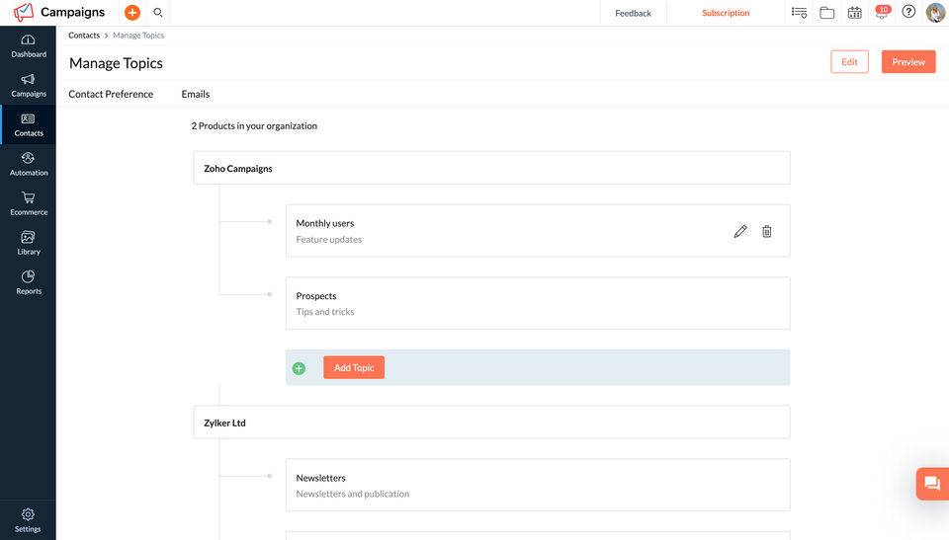Screen dimensions: 949x540
Task: Open the Automation sidebar section
Action: point(29,163)
